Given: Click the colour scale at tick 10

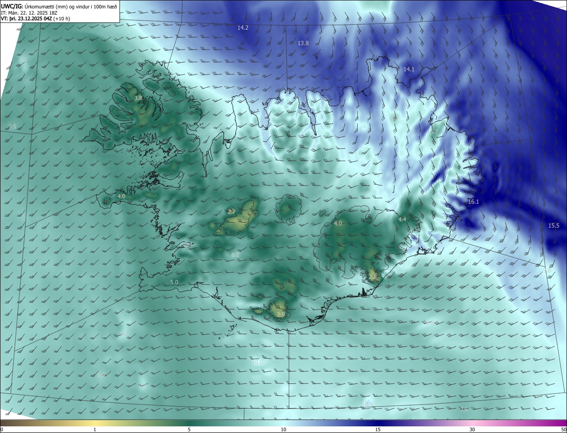Looking at the screenshot, I should [x=283, y=429].
